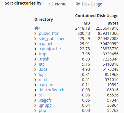The image size is (124, 113).
Task: Click the home directory icon
Action: point(37,28)
